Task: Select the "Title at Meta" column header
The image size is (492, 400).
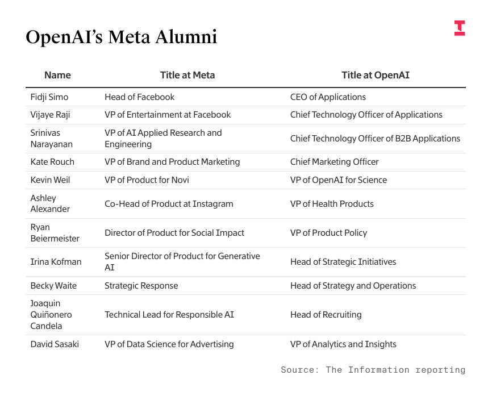Action: [187, 75]
